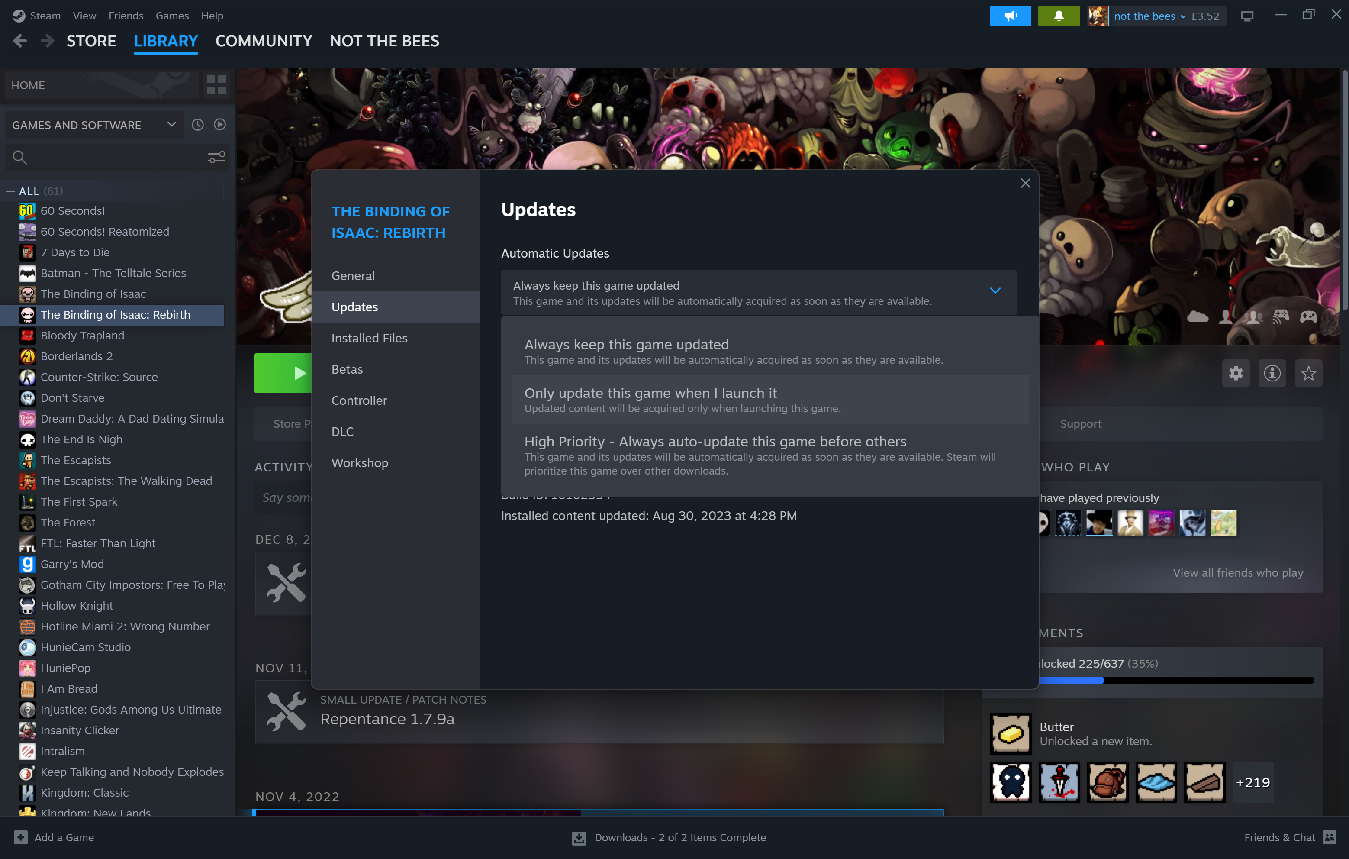This screenshot has height=859, width=1349.
Task: Open the General properties tab
Action: coord(396,276)
